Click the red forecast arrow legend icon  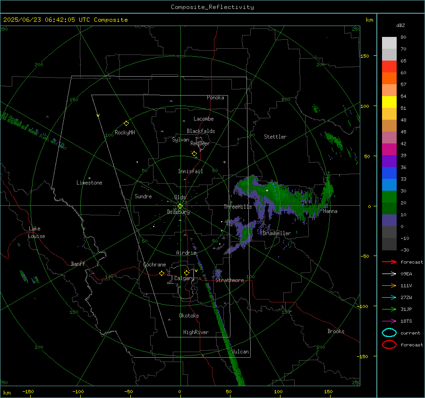389,262
